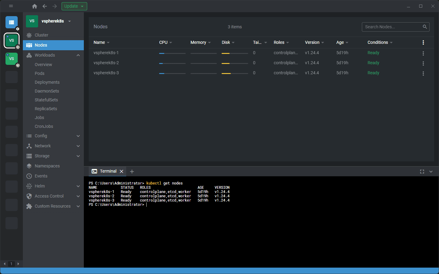Open the vspherek8s cluster dropdown
439x274 pixels.
[70, 21]
